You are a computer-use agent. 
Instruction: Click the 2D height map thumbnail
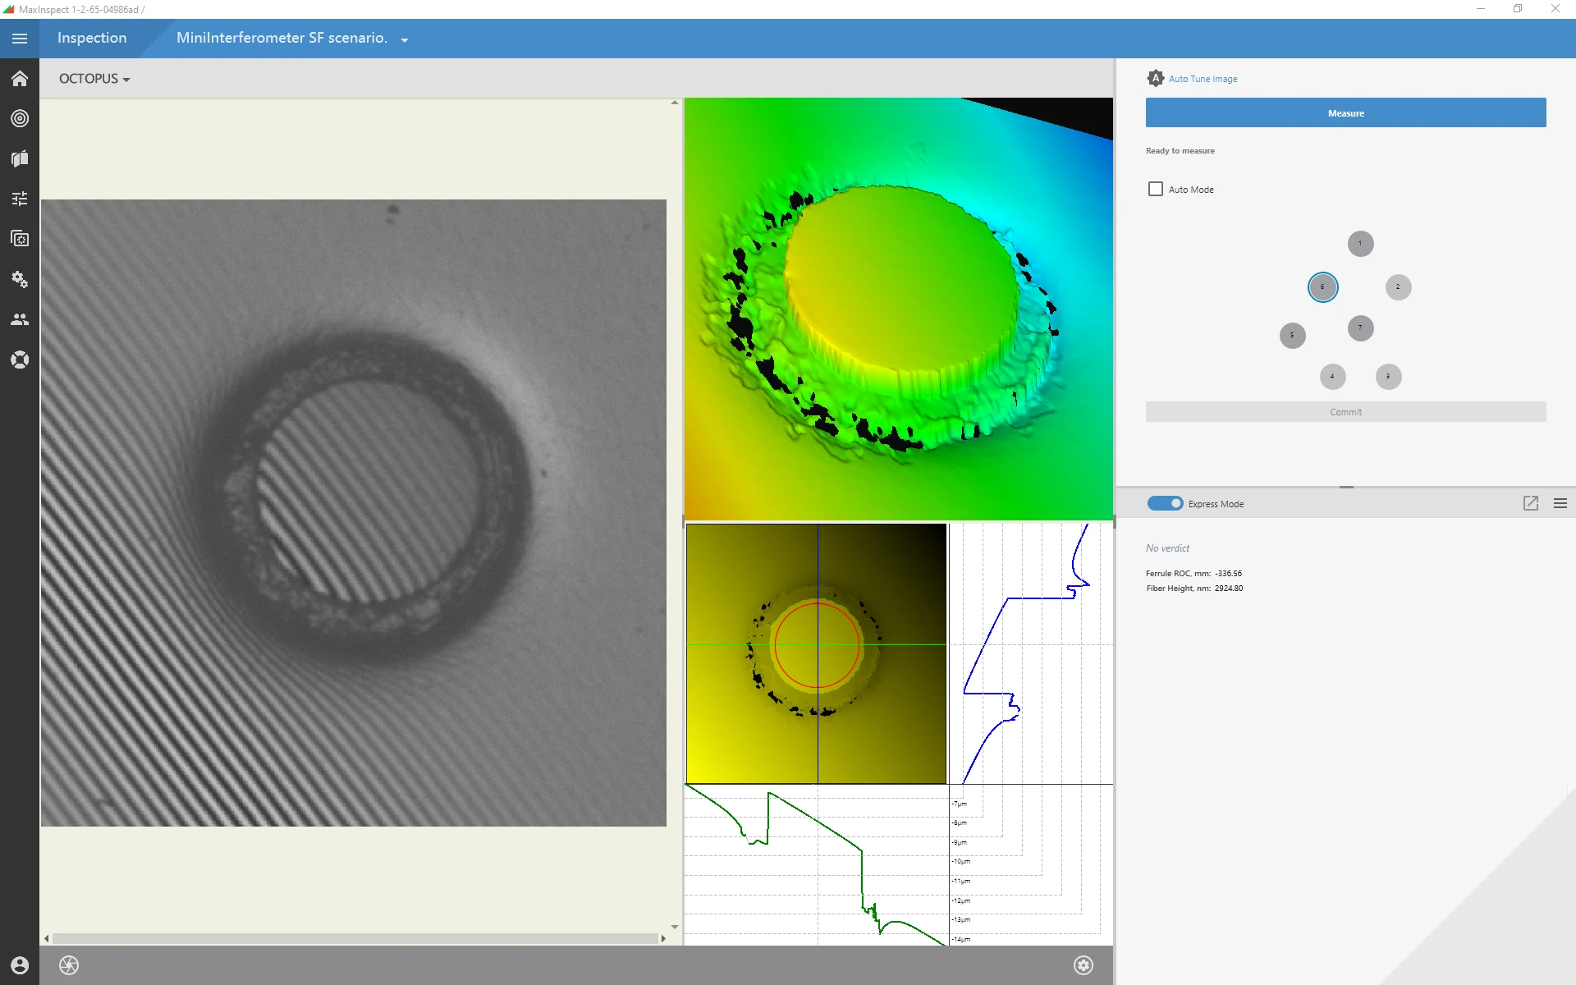tap(816, 653)
